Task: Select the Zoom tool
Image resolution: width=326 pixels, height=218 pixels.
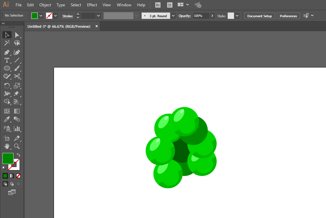Action: (x=17, y=146)
